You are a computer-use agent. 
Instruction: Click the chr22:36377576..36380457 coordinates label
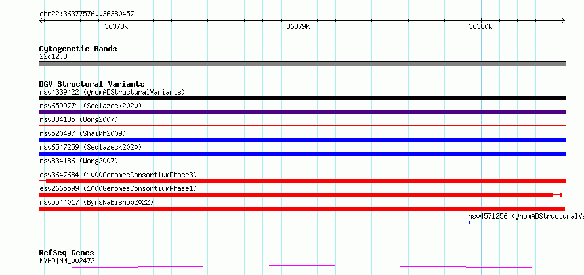tap(87, 14)
